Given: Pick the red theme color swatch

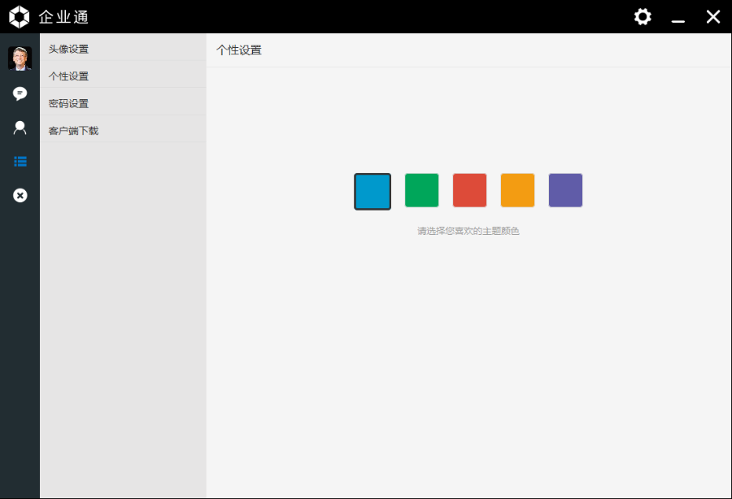Looking at the screenshot, I should click(469, 190).
